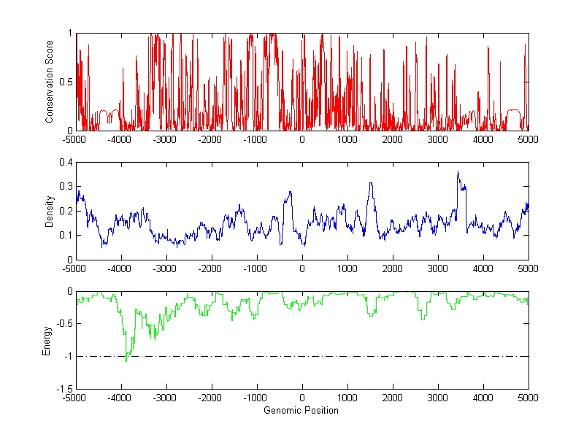Select the green energy dip near 2600
This screenshot has width=584, height=437.
pyautogui.click(x=421, y=318)
